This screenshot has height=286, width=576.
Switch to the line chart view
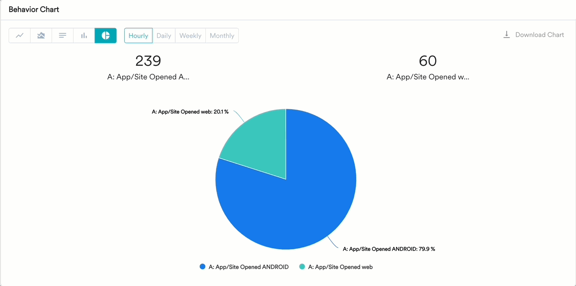tap(20, 36)
